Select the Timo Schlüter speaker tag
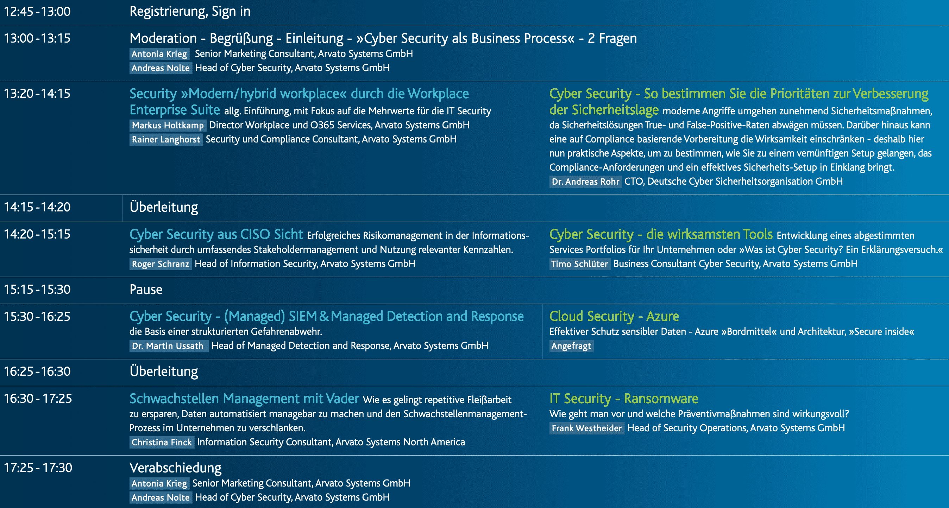The image size is (949, 508). point(579,264)
